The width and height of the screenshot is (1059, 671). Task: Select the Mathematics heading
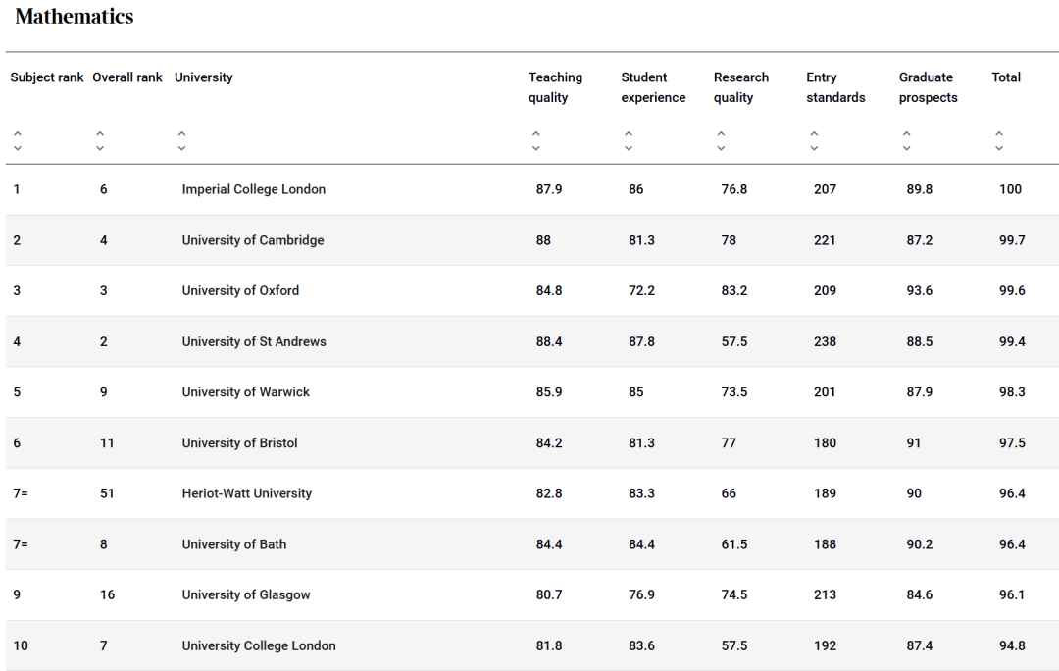click(75, 17)
